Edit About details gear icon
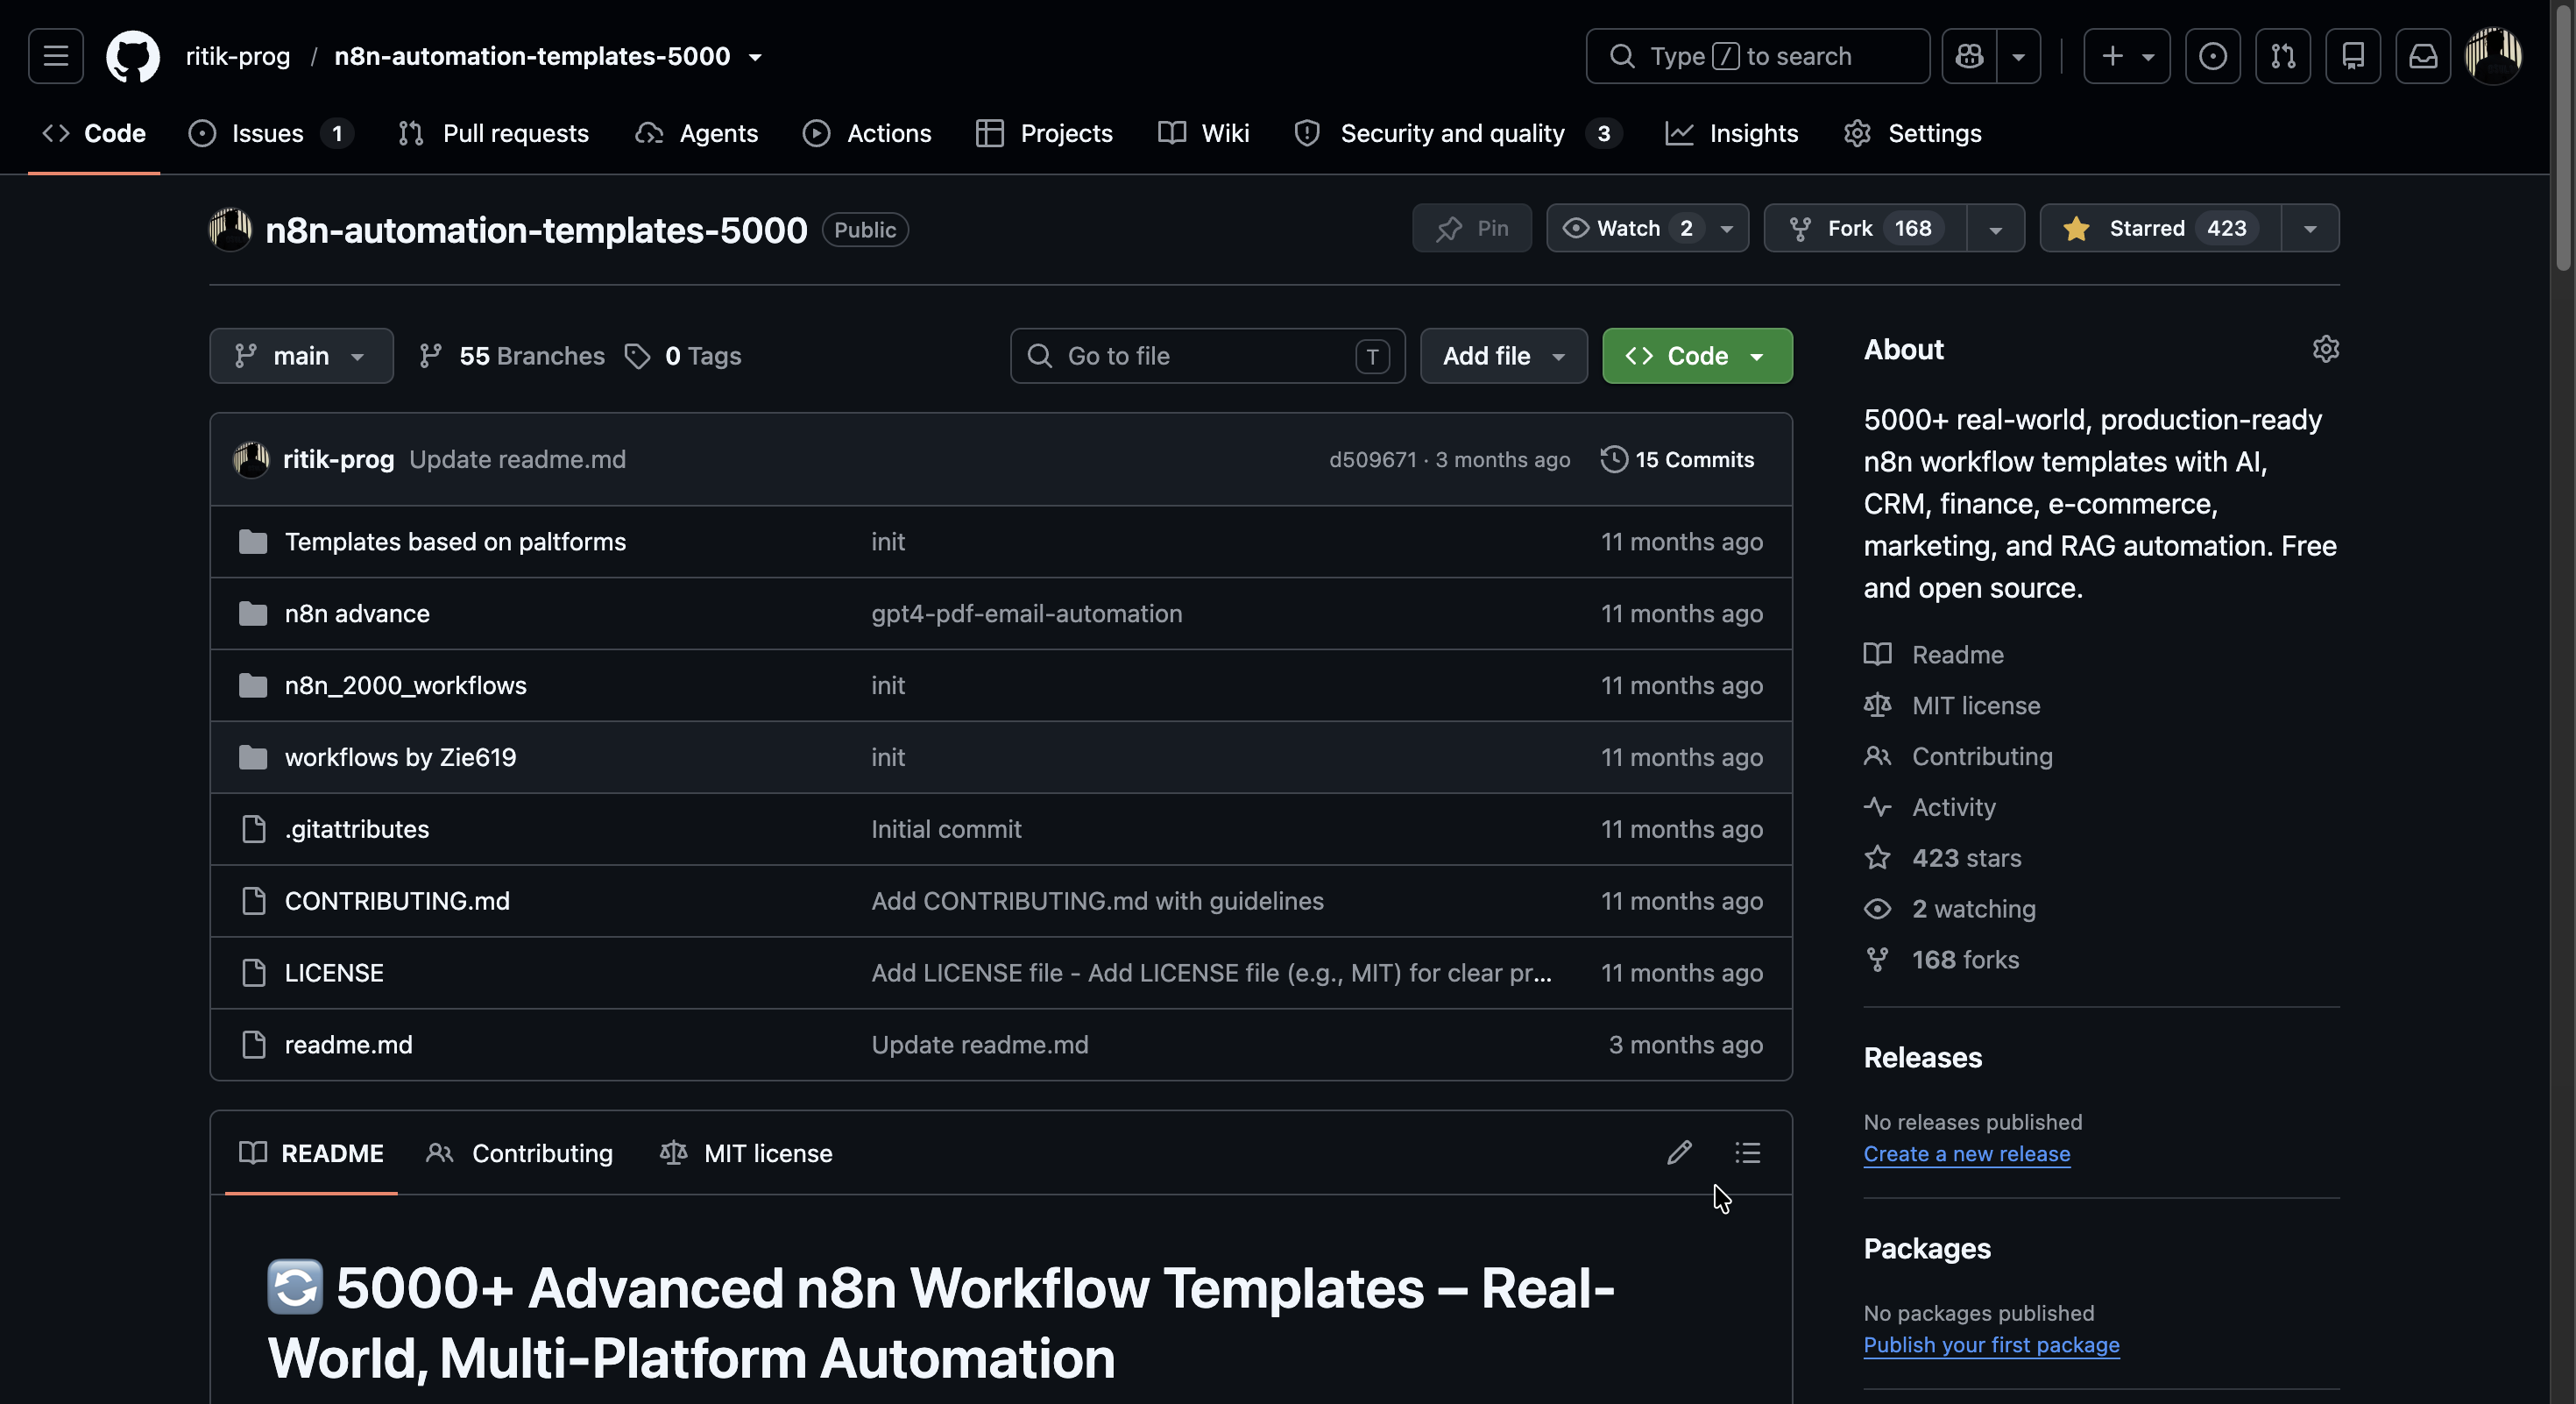Screen dimensions: 2576x1404 [x=2325, y=349]
